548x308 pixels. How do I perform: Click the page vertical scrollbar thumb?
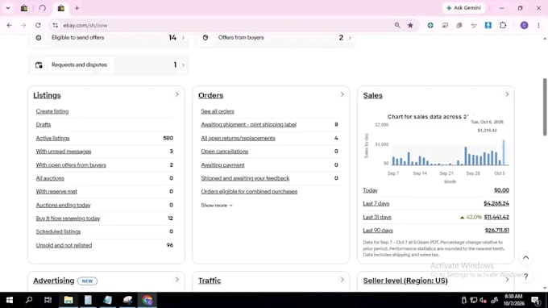tap(545, 107)
